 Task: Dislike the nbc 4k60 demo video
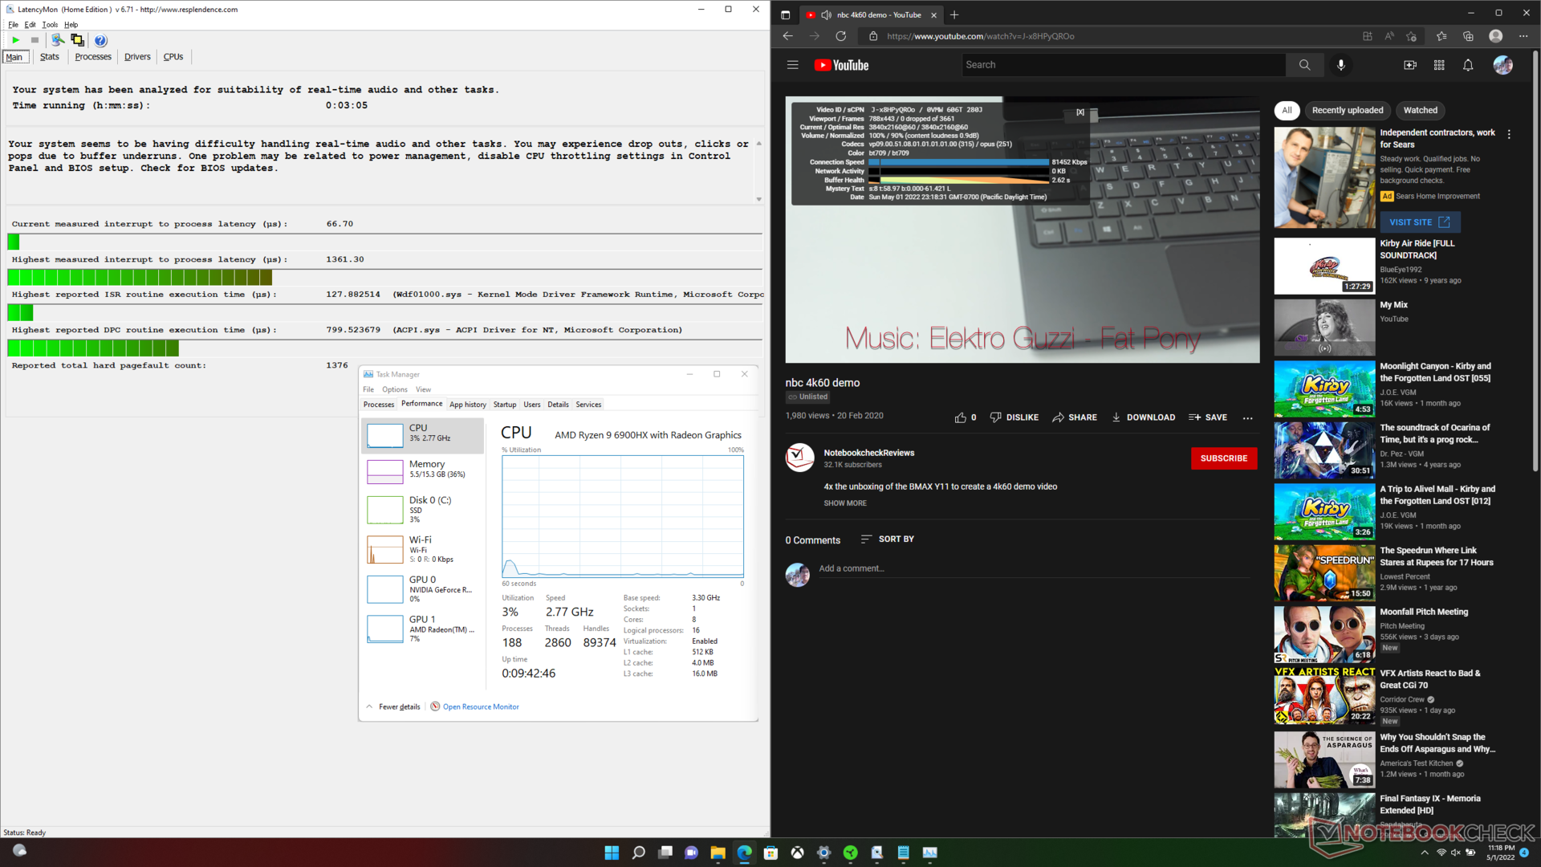point(1014,417)
